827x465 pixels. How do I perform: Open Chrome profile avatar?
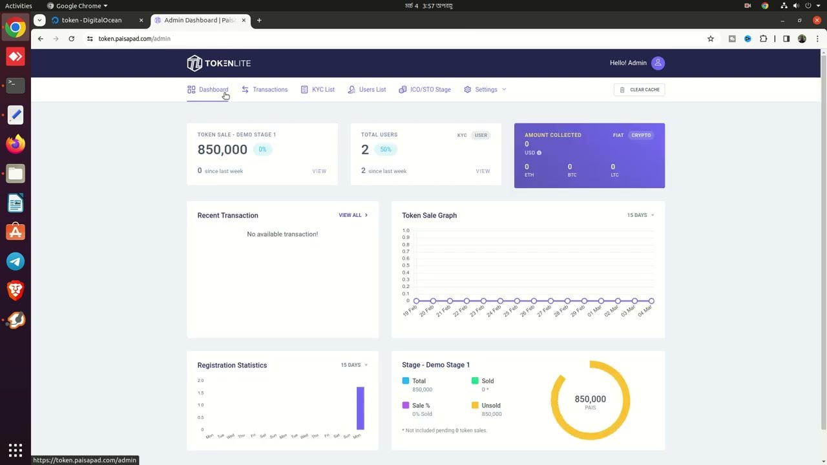tap(802, 39)
